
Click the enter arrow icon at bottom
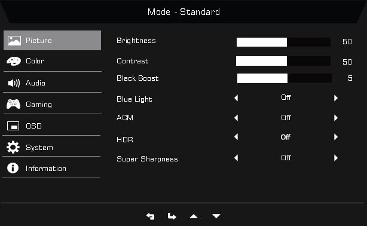point(172,216)
